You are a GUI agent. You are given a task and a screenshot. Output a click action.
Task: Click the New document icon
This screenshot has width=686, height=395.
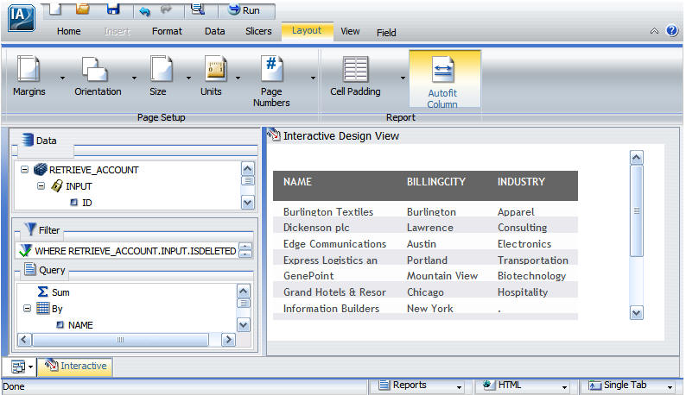54,8
